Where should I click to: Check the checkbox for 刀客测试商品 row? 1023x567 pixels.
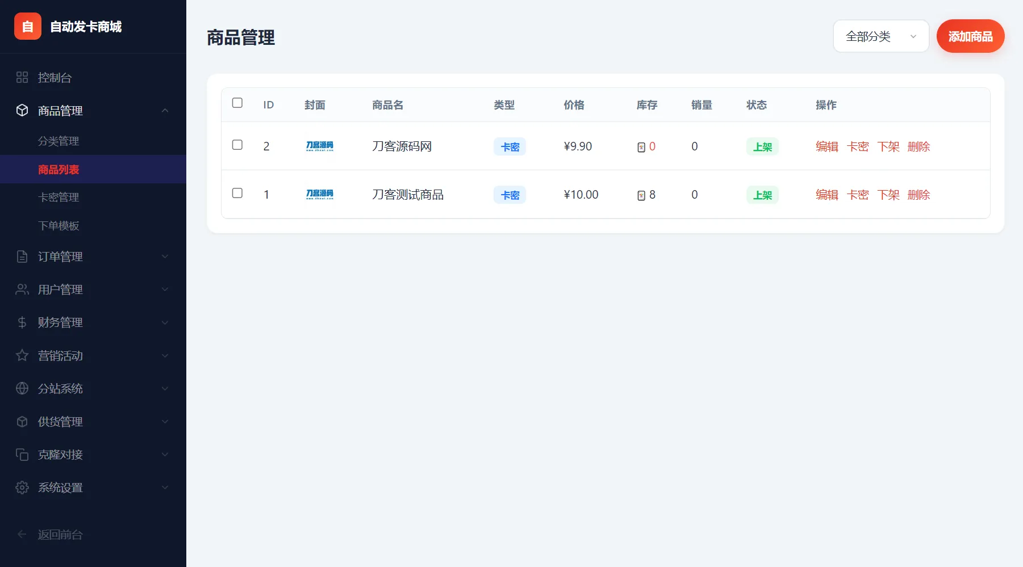(x=237, y=193)
